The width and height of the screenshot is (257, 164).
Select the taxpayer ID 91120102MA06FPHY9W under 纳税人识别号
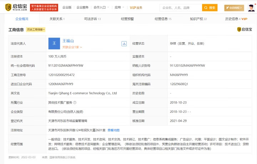tap(187, 66)
